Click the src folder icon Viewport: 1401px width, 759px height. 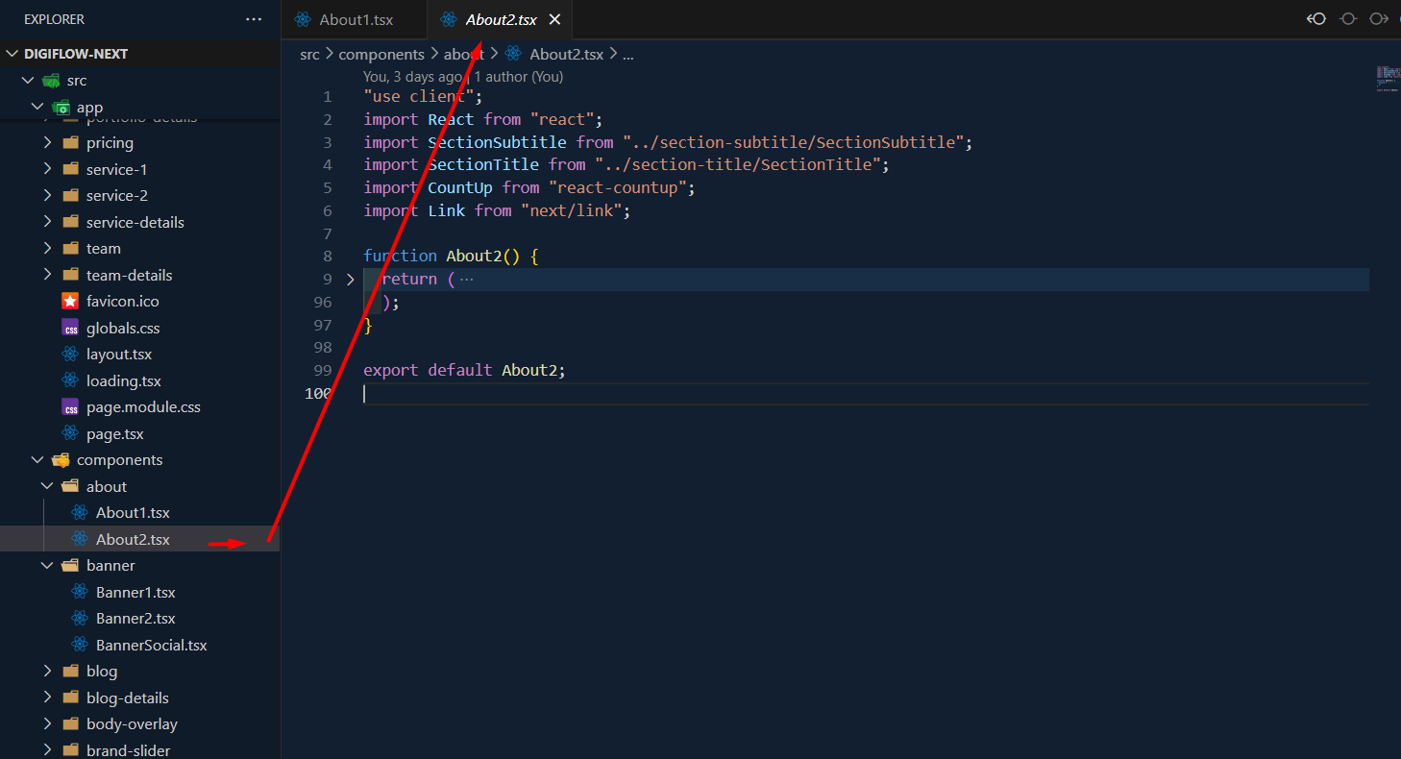point(51,81)
